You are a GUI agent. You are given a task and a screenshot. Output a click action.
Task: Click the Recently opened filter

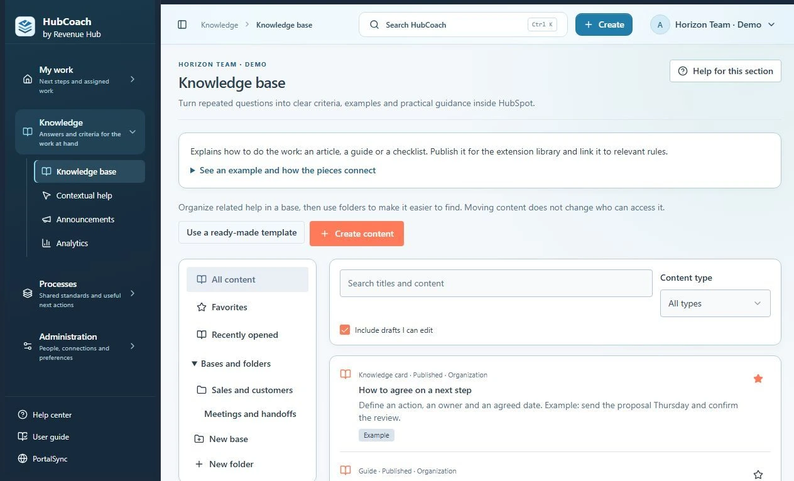tap(247, 335)
